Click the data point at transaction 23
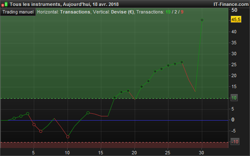This screenshot has height=156, width=250. point(155,72)
